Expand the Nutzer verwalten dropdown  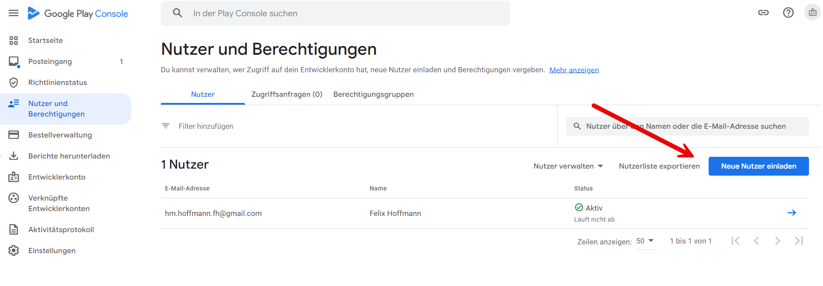[568, 166]
